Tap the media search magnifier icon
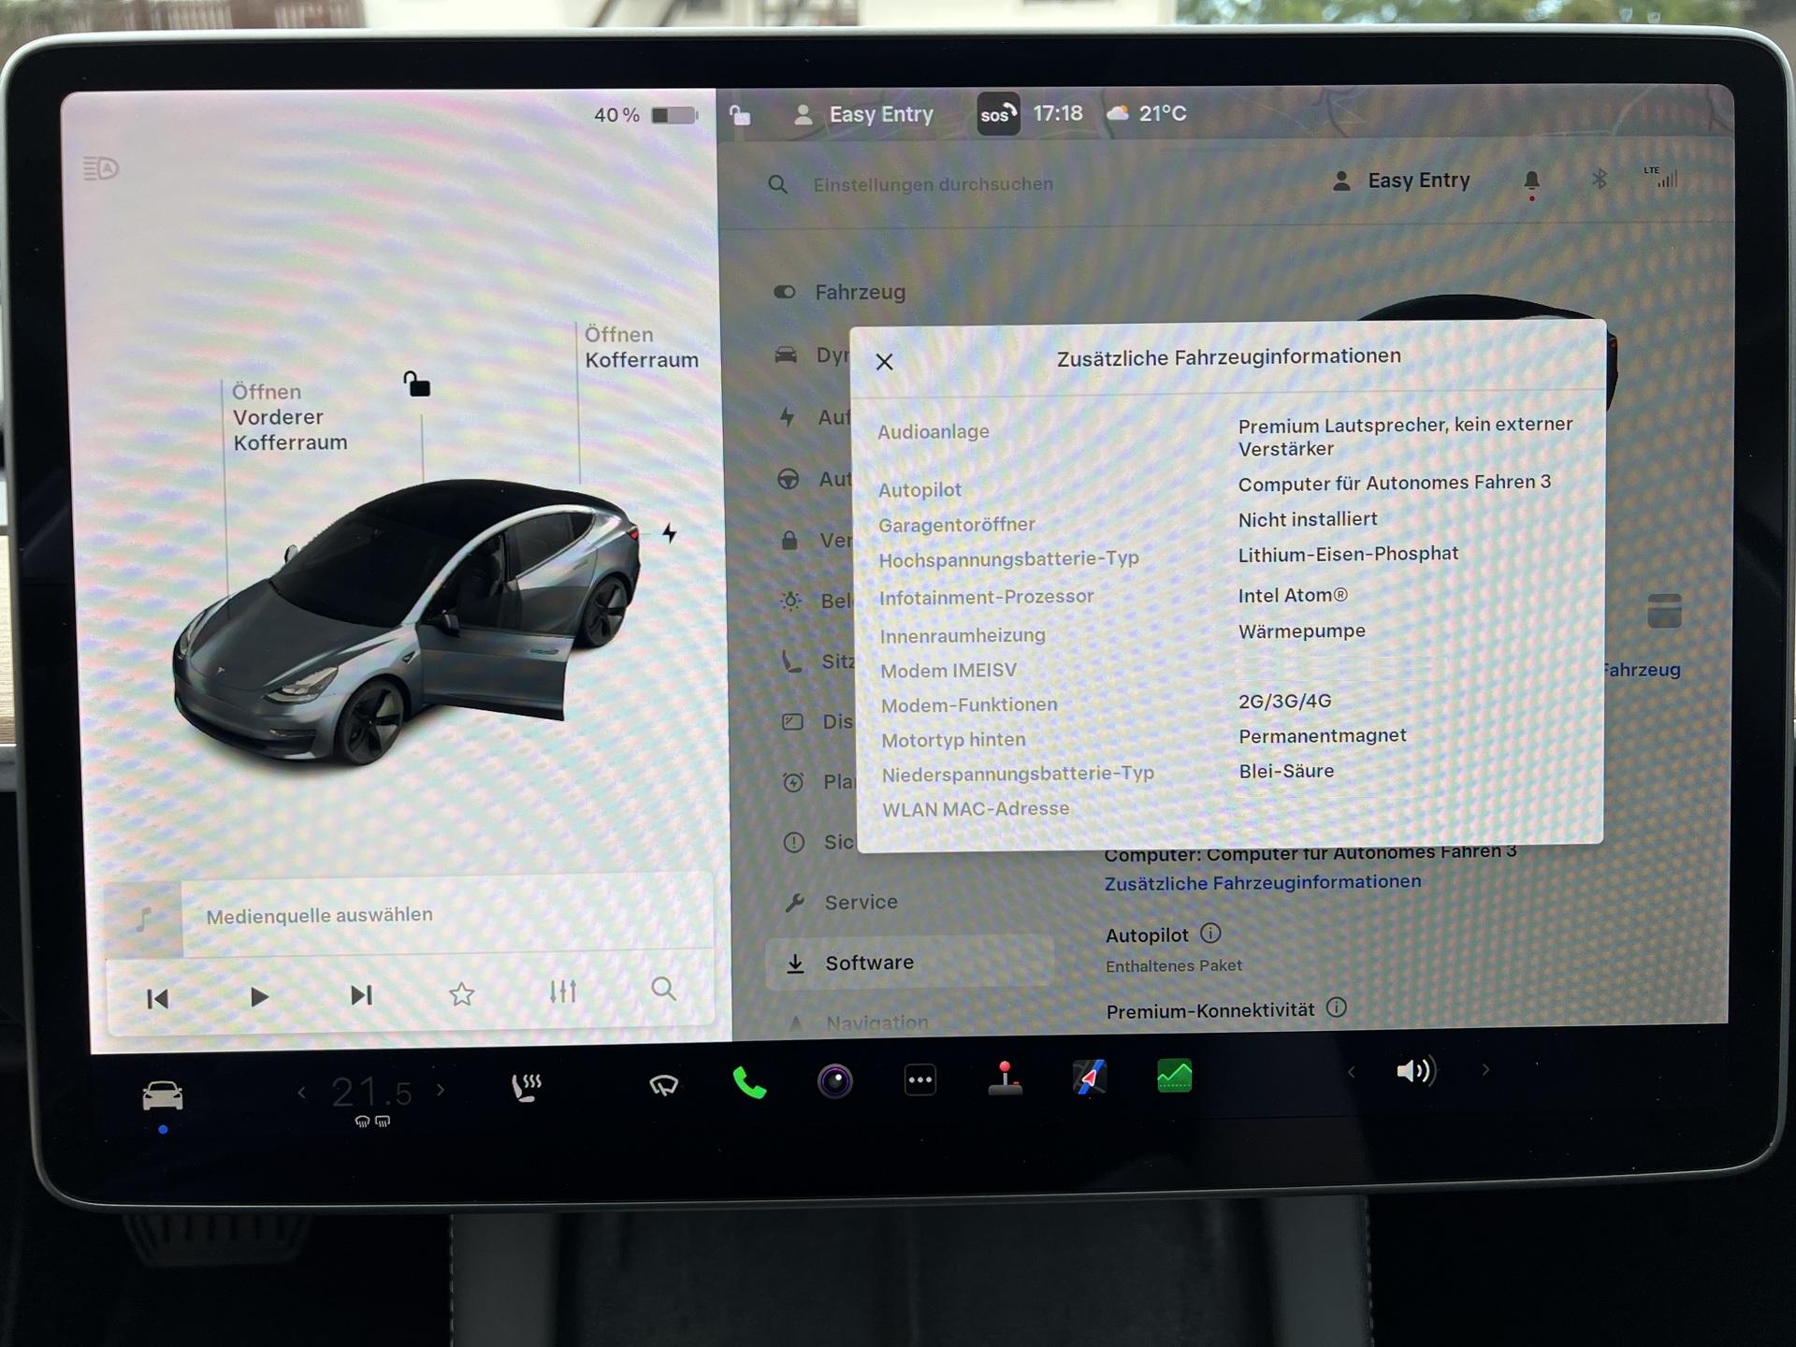The image size is (1796, 1347). coord(663,989)
